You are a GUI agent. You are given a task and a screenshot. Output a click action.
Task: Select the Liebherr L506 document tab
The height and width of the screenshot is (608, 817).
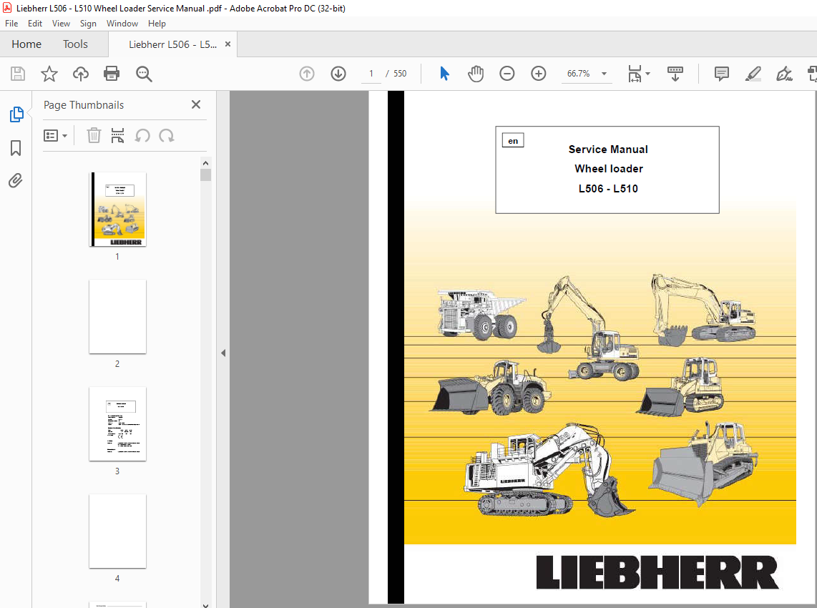coord(172,44)
